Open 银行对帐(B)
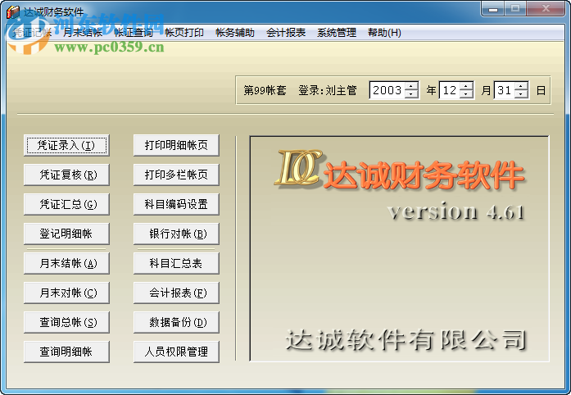 [176, 234]
